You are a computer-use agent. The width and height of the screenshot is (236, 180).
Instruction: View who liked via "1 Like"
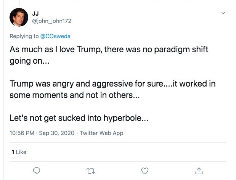[x=19, y=152]
